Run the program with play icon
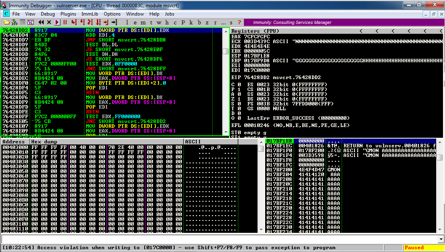The width and height of the screenshot is (445, 252). [x=57, y=22]
